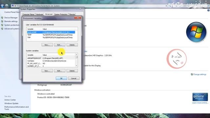
Task: Switch to the Hardware tab
Action: coord(39,14)
